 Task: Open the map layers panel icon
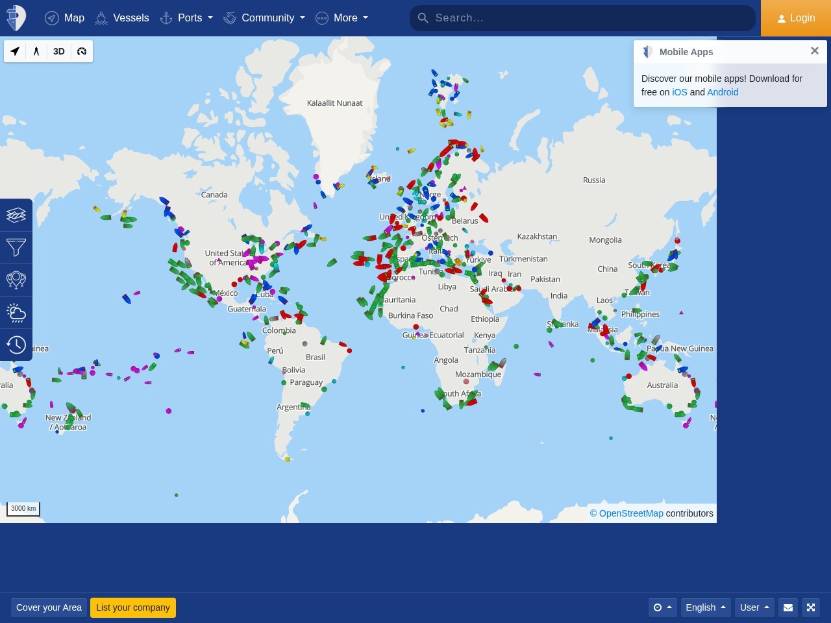pos(16,215)
